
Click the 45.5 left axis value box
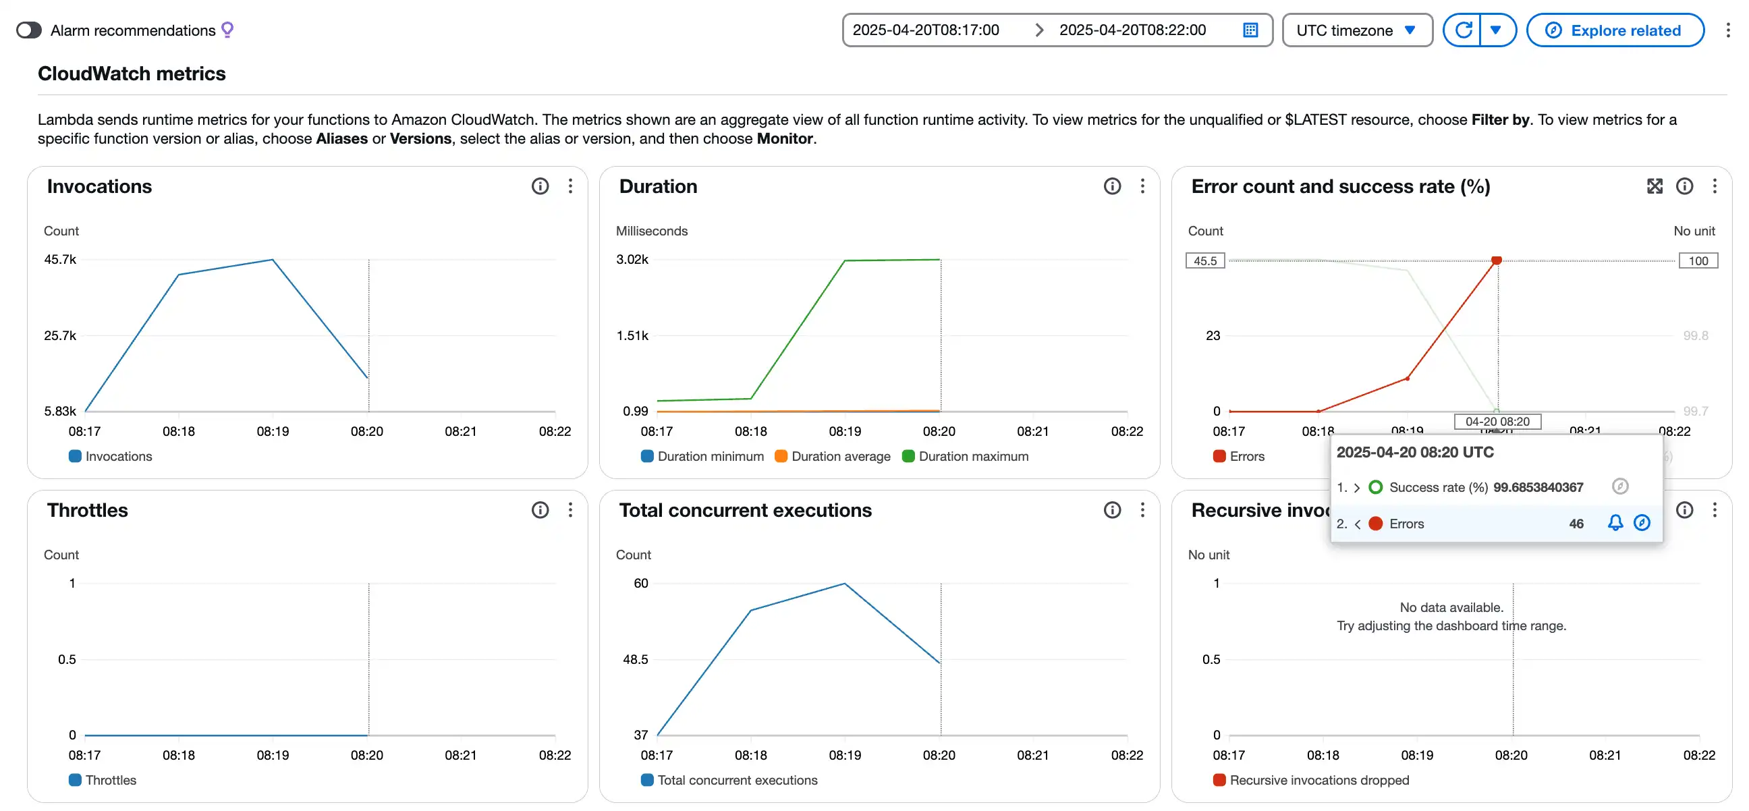1205,261
